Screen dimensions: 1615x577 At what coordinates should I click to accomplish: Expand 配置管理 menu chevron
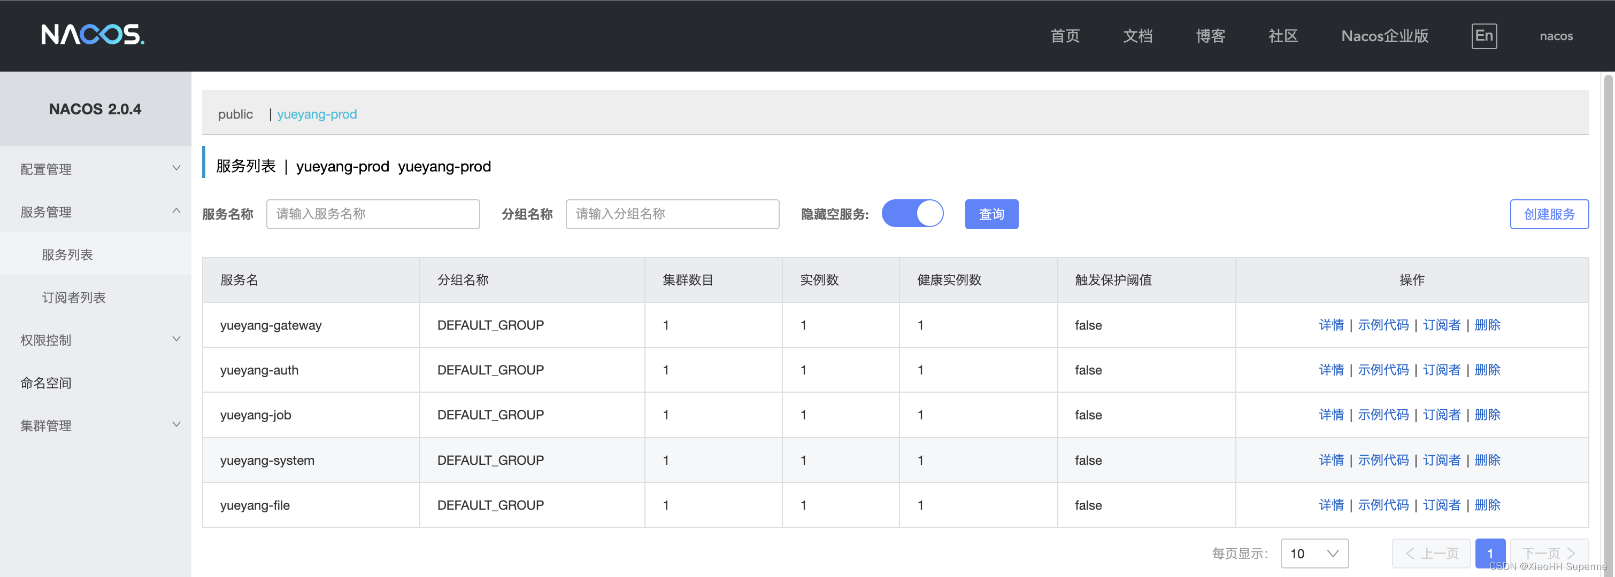176,168
